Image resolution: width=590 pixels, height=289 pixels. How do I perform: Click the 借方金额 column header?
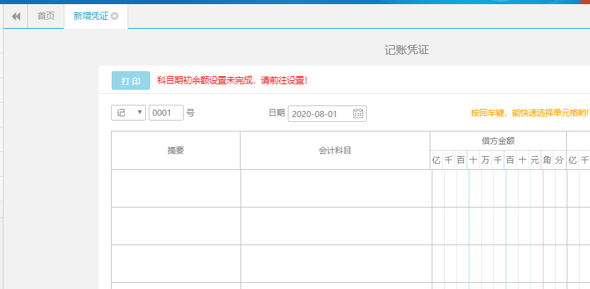coord(498,141)
